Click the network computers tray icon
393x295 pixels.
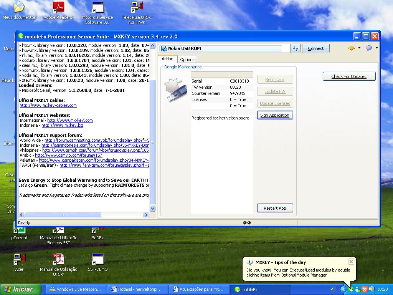pyautogui.click(x=371, y=289)
